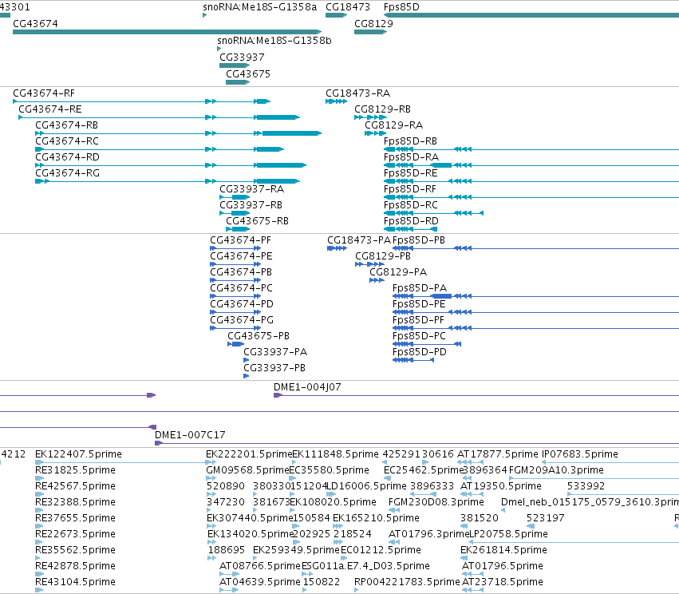Image resolution: width=679 pixels, height=594 pixels.
Task: Click protein label CG8129-PB
Action: click(x=383, y=256)
